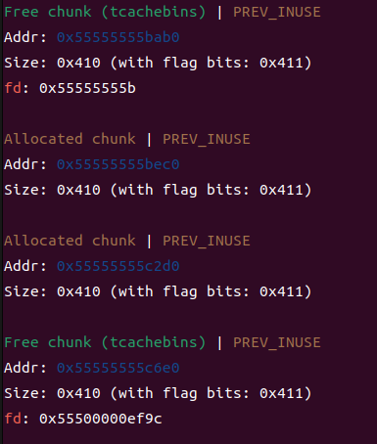Click PREV_INUSE flag on the first free chunk
Screen dimensions: 377x444
click(x=277, y=13)
